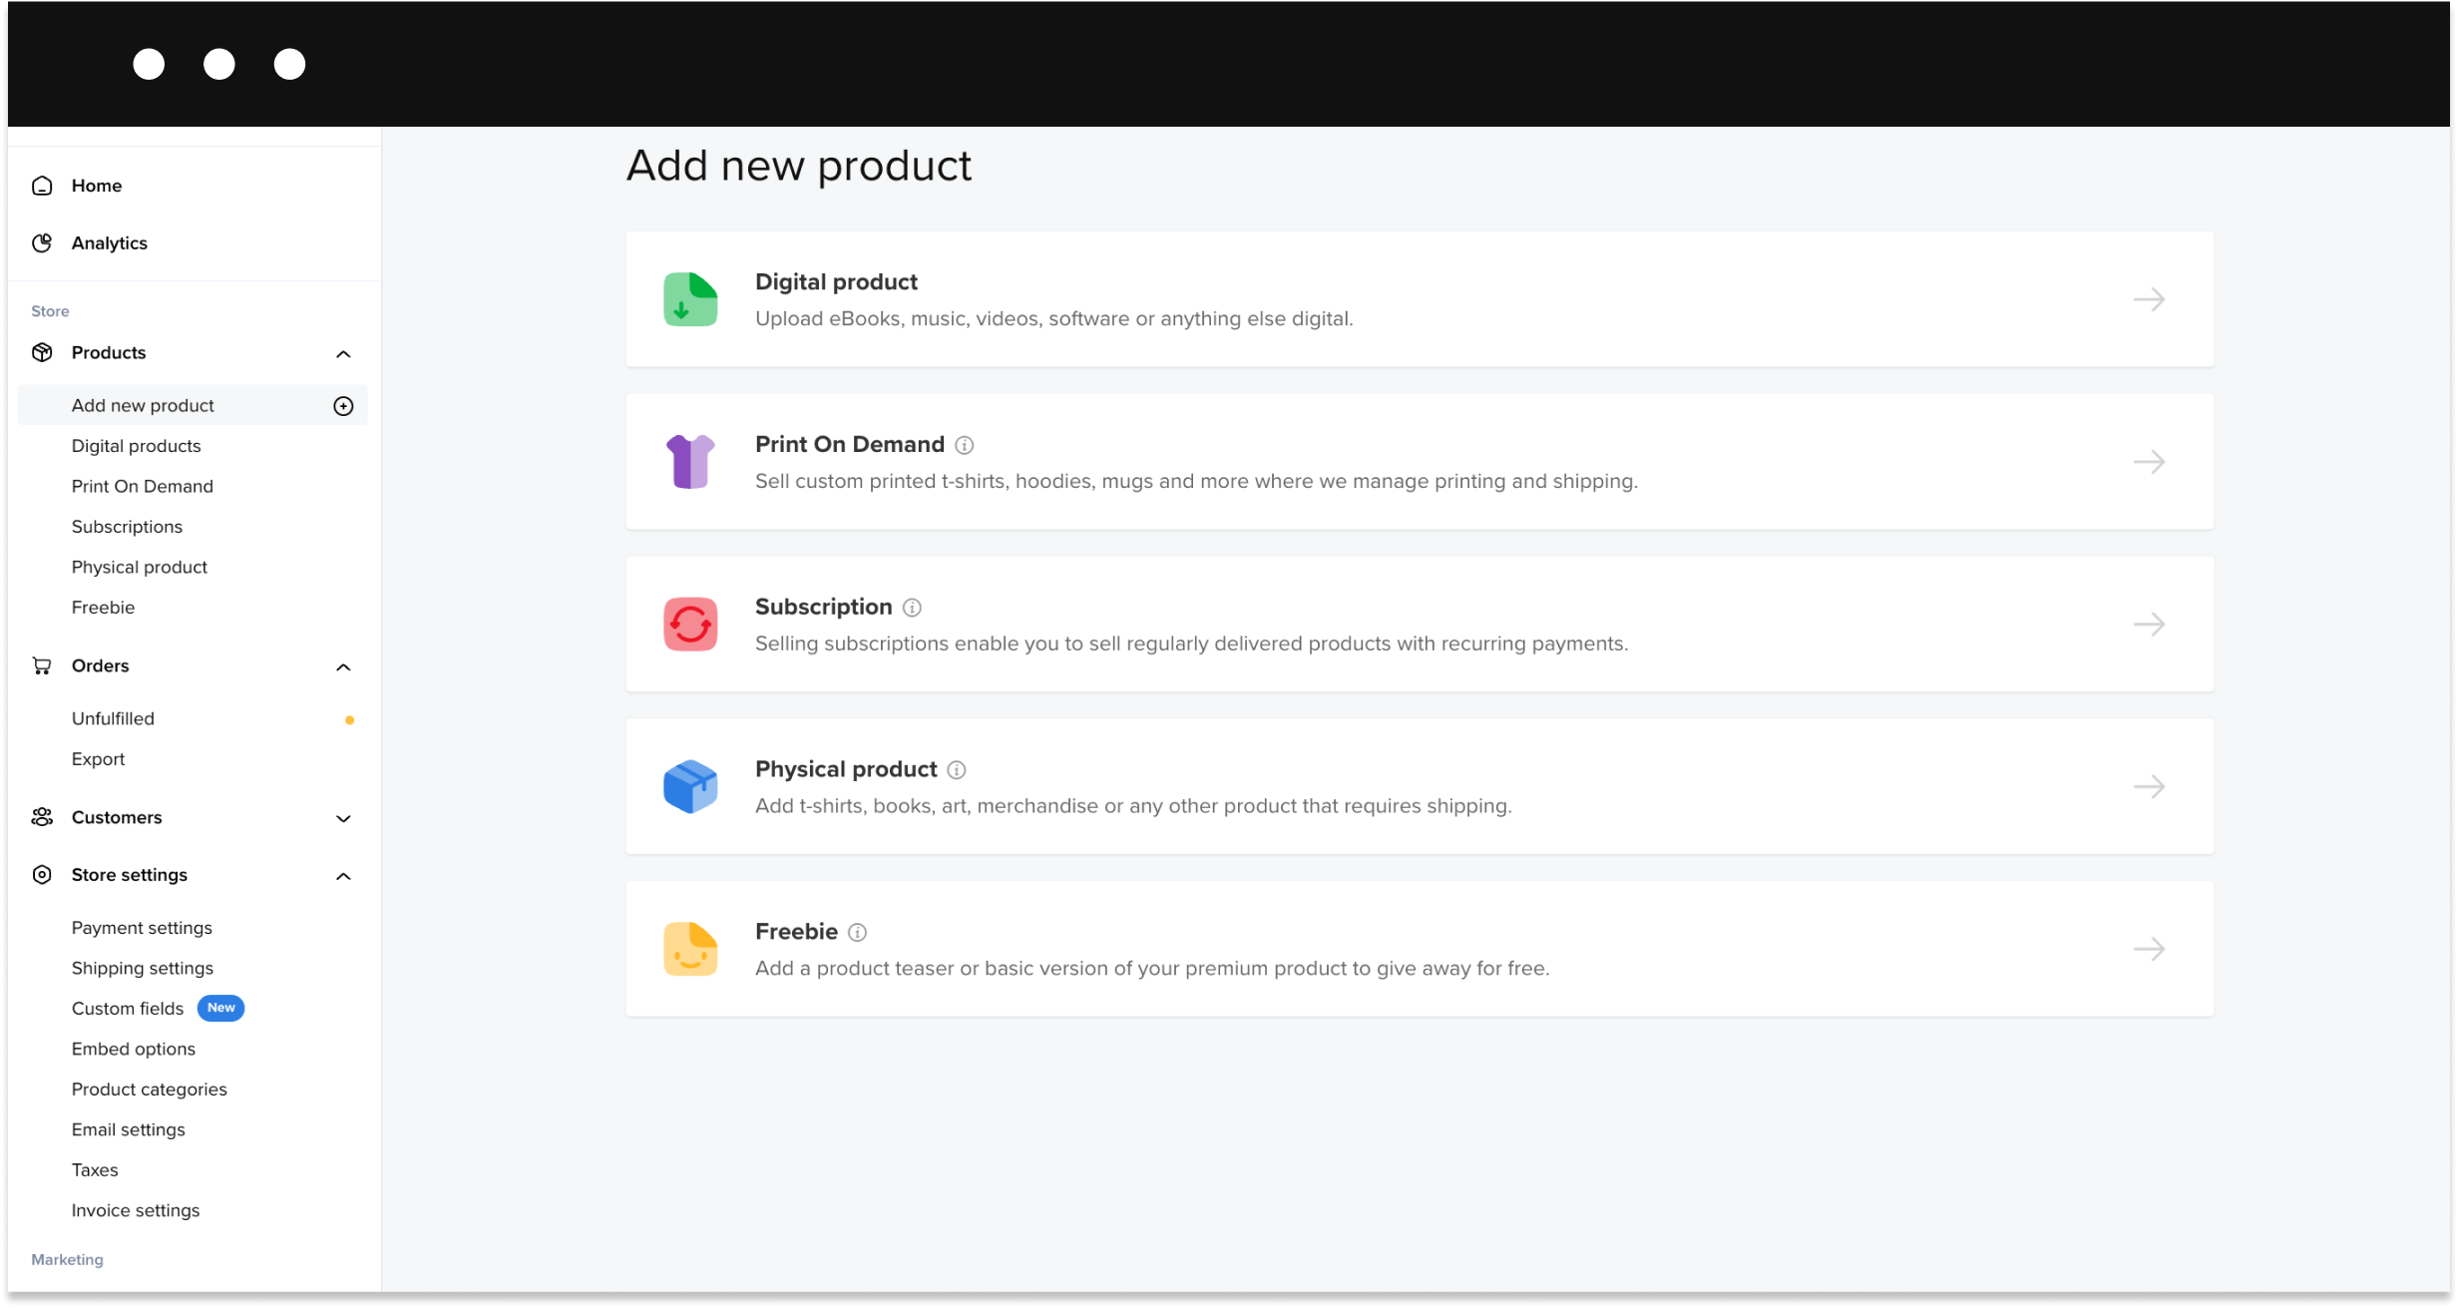Click the Physical product box icon
The width and height of the screenshot is (2458, 1308).
[689, 786]
